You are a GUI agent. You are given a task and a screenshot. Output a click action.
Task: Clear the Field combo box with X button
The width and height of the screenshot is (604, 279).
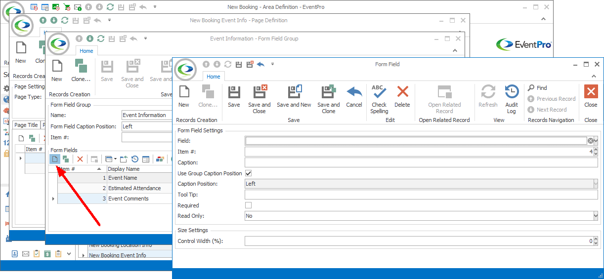[590, 141]
